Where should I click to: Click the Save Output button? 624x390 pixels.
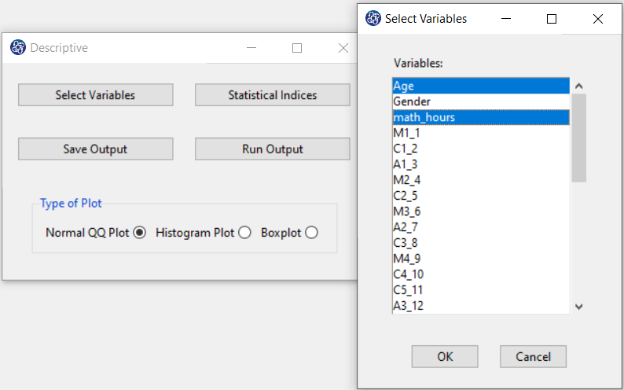96,149
